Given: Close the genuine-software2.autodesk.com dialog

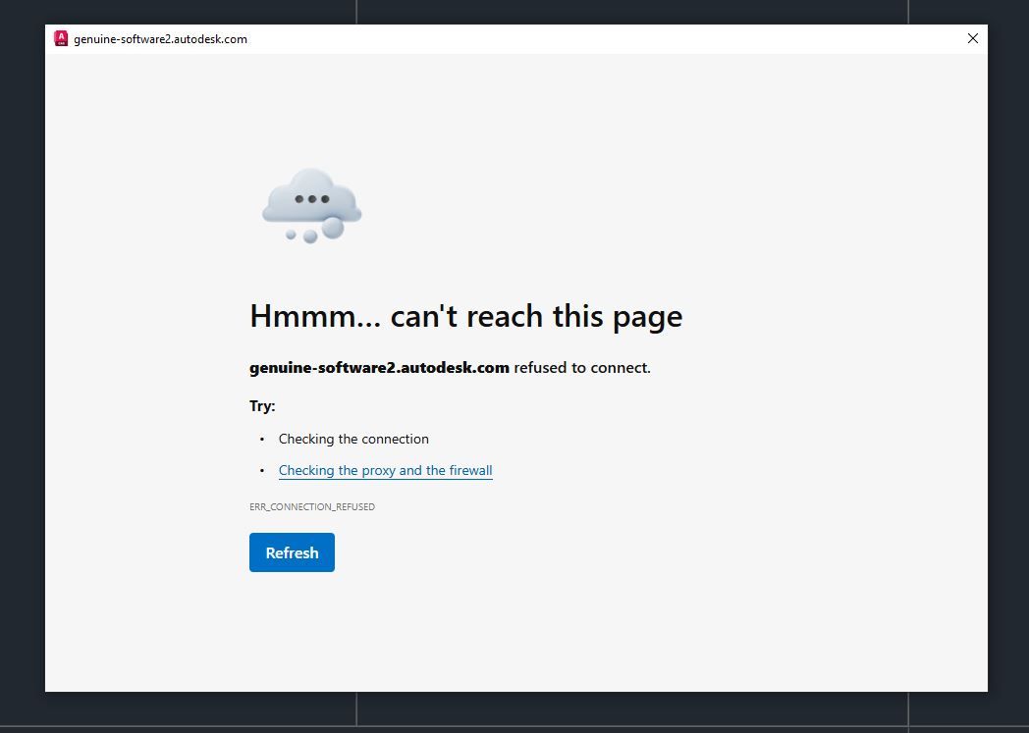Looking at the screenshot, I should [973, 38].
